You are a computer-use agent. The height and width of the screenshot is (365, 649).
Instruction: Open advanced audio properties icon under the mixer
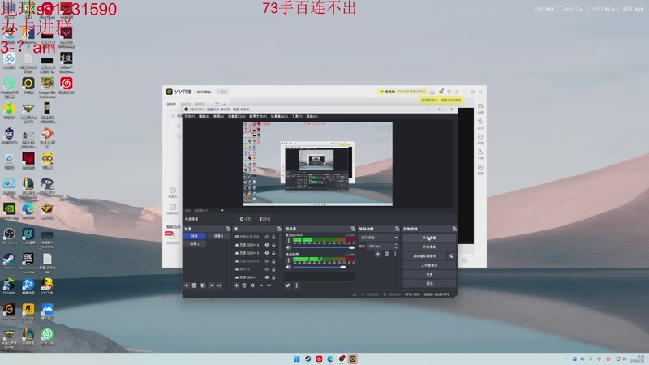[288, 286]
